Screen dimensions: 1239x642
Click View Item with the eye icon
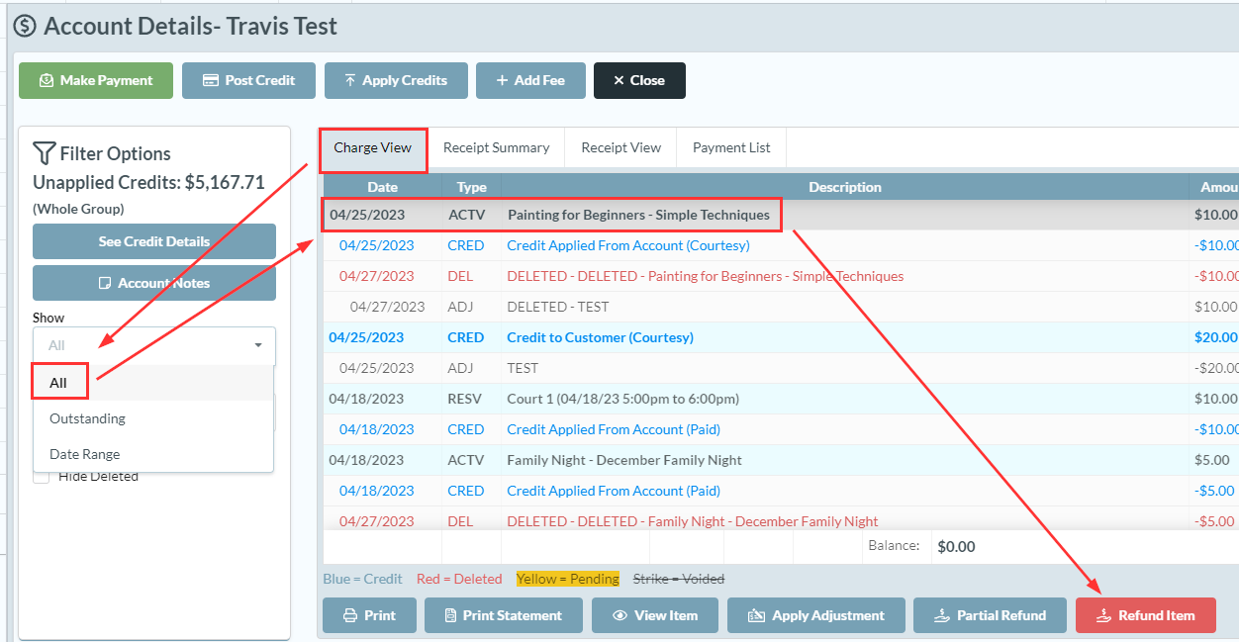click(654, 615)
